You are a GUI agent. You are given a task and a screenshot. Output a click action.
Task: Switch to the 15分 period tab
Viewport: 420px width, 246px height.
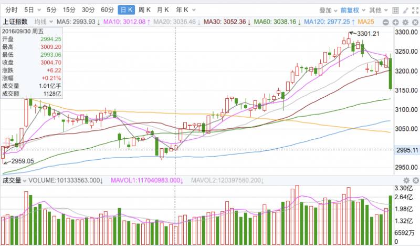69,10
